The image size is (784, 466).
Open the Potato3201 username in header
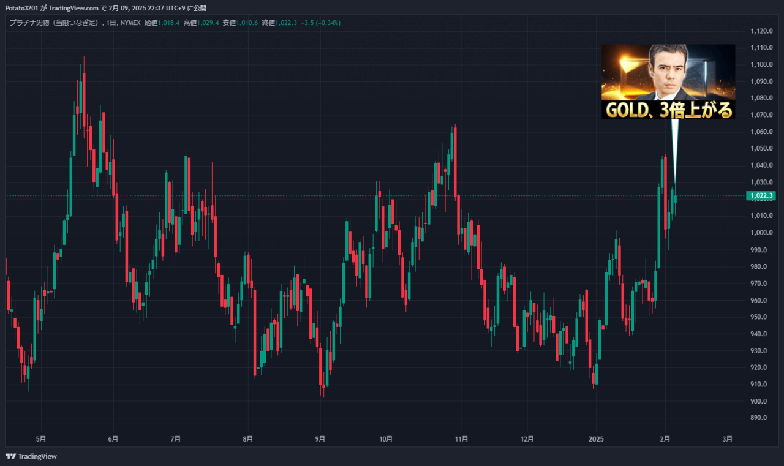[x=21, y=8]
